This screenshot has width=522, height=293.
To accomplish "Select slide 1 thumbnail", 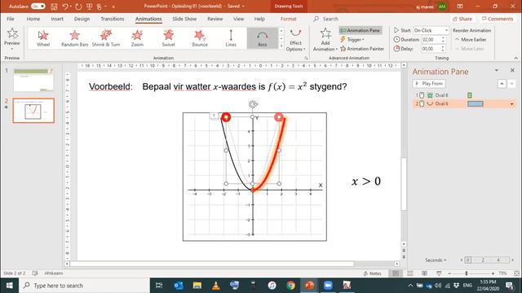I will point(33,80).
